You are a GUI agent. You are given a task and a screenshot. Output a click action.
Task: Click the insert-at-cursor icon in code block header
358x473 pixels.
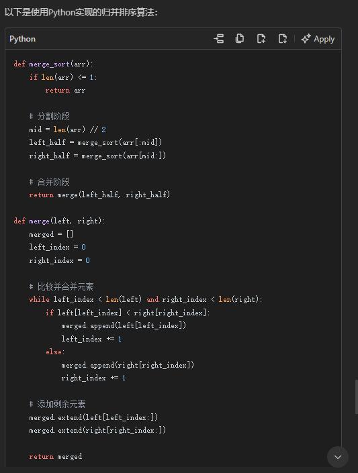click(x=219, y=39)
